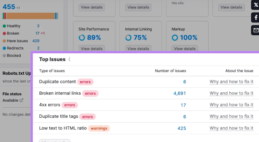Click the Markup donut chart icon

pyautogui.click(x=175, y=38)
